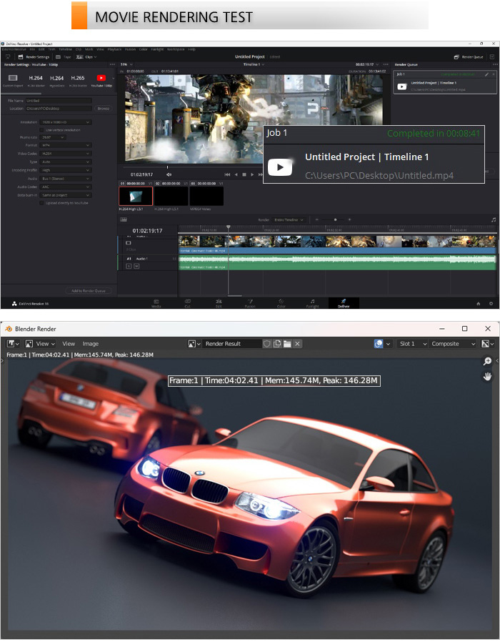Toggle solo S button on Audio 1 track
The width and height of the screenshot is (500, 642).
pyautogui.click(x=129, y=265)
